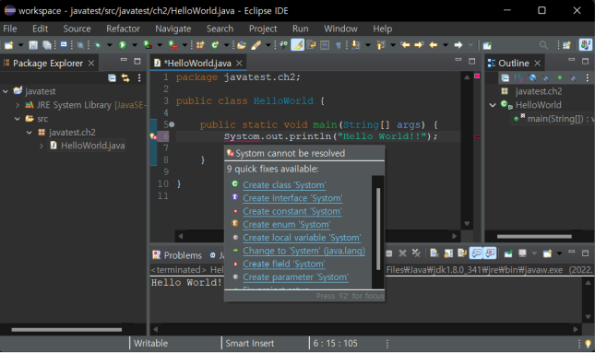The height and width of the screenshot is (353, 595).
Task: Open dropdown beside New toolbar icon
Action: pos(21,45)
